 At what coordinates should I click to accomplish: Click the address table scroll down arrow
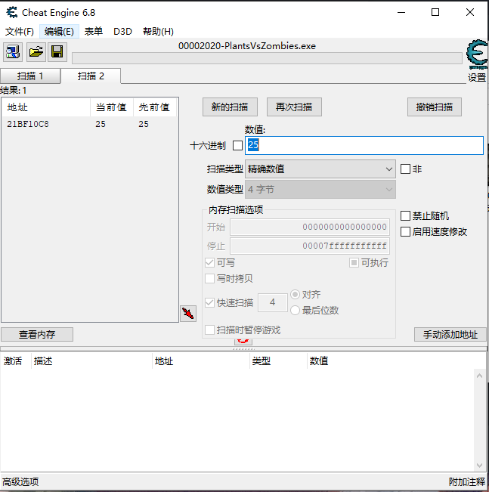(479, 465)
